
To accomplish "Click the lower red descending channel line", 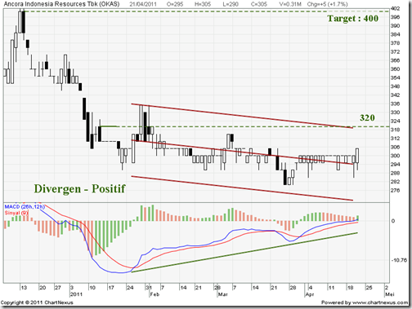I will [242, 188].
